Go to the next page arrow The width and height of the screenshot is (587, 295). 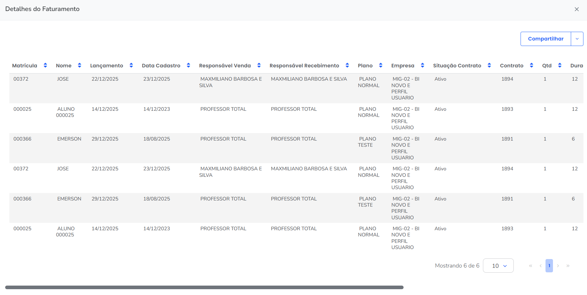coord(558,266)
